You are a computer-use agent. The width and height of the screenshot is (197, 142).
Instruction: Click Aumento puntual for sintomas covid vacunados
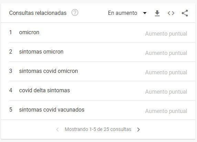point(166,111)
